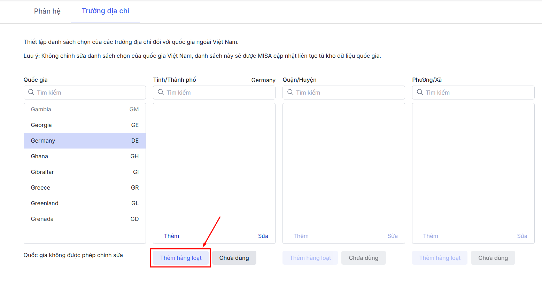Click the magnifier icon in Tỉnh/Thành phố search
The width and height of the screenshot is (542, 288).
tap(161, 93)
